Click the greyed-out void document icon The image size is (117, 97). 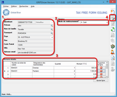click(x=113, y=35)
